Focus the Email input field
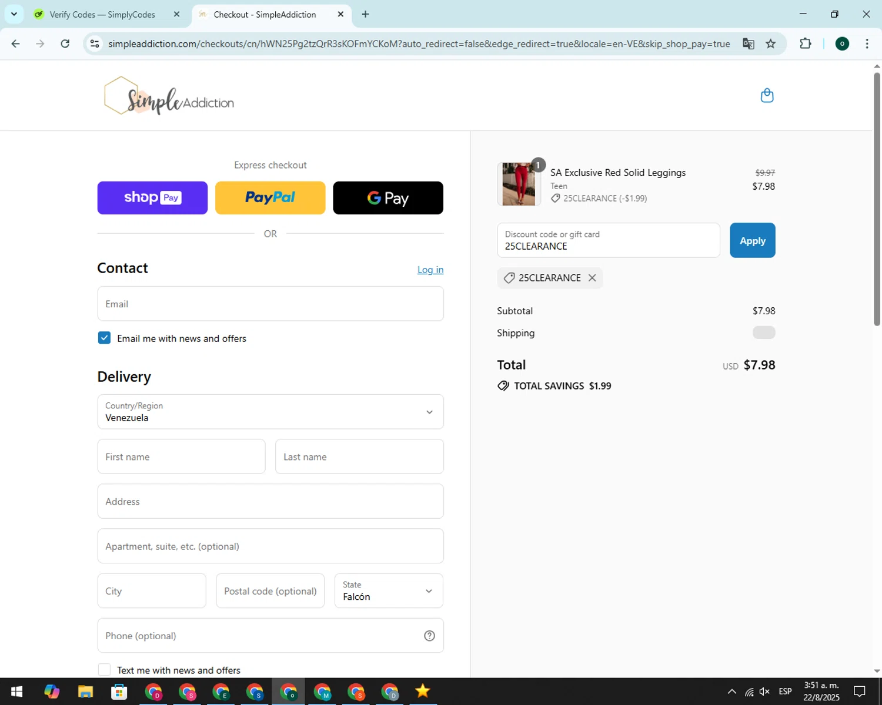The width and height of the screenshot is (882, 705). (270, 304)
